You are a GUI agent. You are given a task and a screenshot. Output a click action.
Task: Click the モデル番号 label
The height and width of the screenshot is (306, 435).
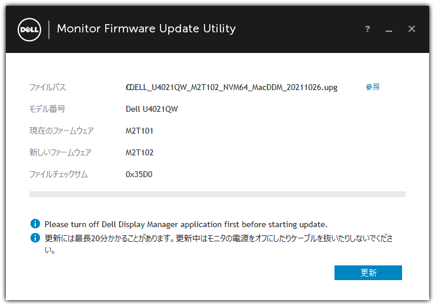pos(47,109)
